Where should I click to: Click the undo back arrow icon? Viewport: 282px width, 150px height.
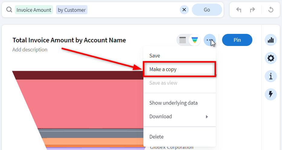239,10
